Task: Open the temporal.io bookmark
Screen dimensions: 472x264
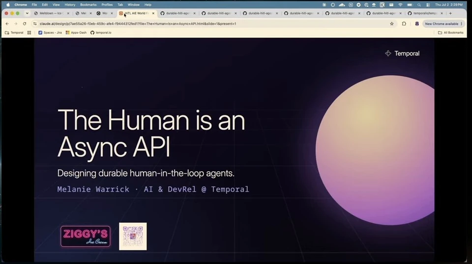Action: (x=101, y=32)
